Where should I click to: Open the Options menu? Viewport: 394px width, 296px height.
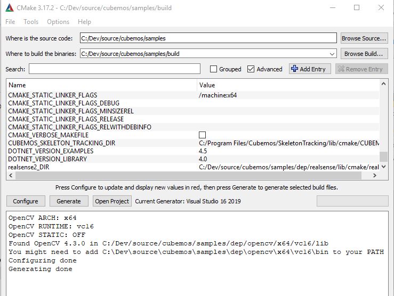(x=58, y=22)
